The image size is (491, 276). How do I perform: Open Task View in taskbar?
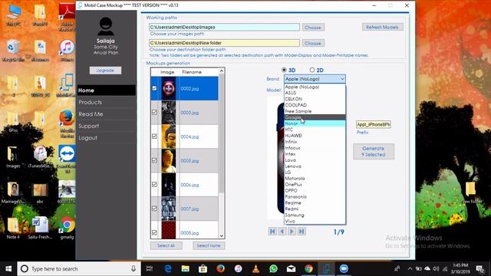(x=150, y=268)
